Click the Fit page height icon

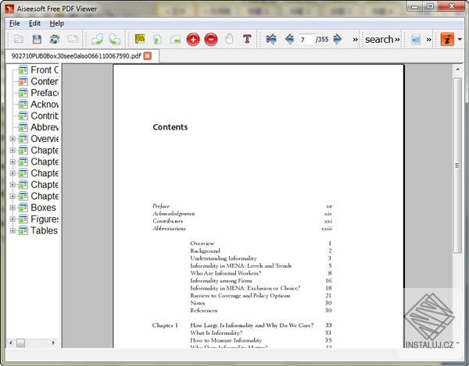tap(157, 39)
